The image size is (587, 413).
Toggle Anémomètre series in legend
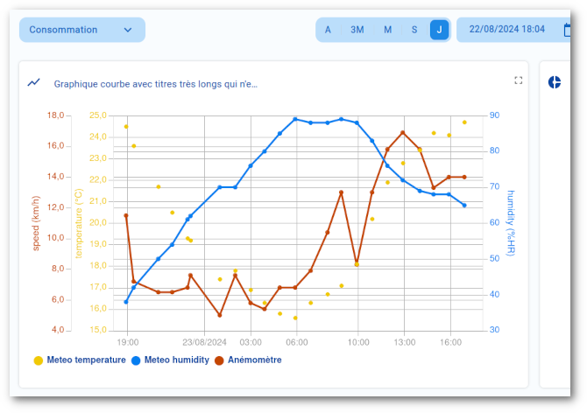[x=254, y=360]
